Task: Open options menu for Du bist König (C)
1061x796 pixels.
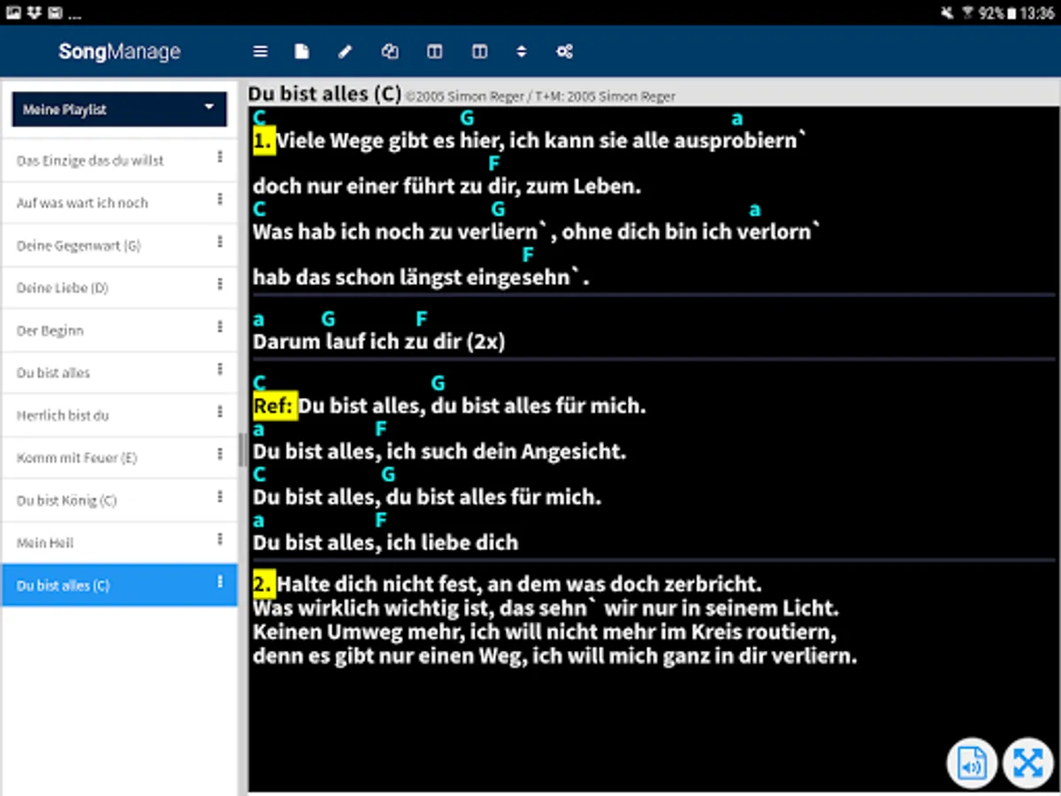Action: click(x=220, y=498)
